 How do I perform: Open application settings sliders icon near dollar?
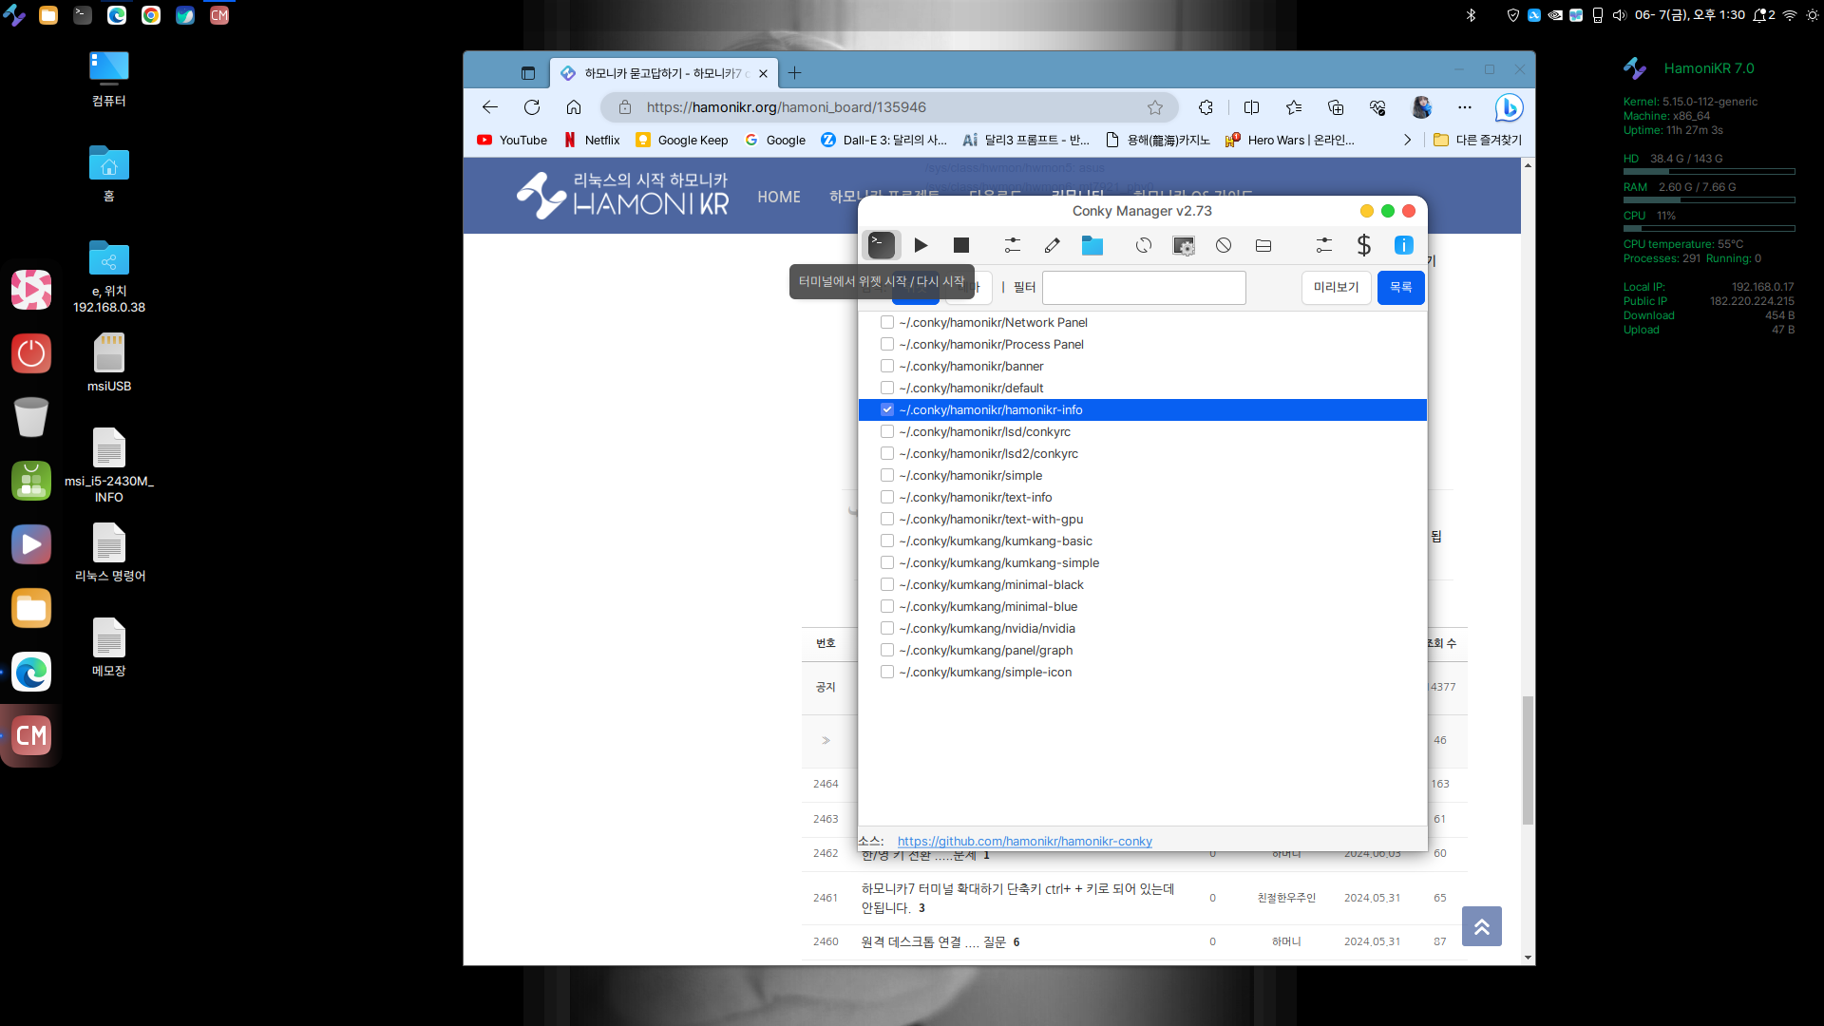[1324, 245]
